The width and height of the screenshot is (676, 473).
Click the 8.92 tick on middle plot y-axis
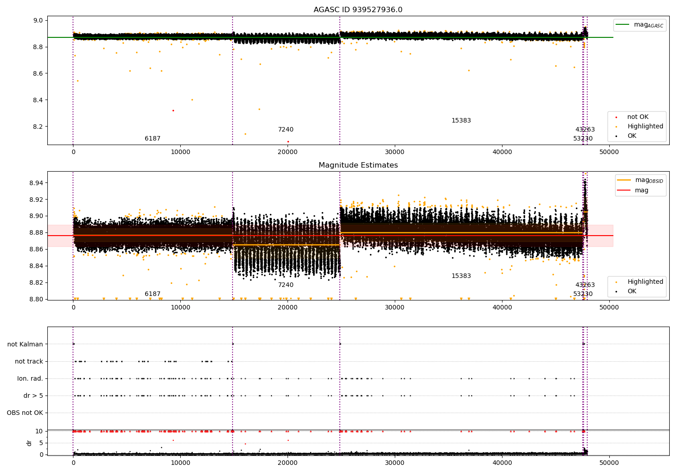click(36, 200)
